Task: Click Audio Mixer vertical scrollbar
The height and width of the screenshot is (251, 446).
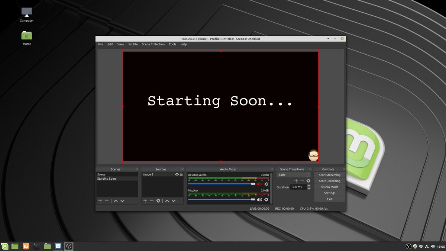Action: click(x=272, y=188)
